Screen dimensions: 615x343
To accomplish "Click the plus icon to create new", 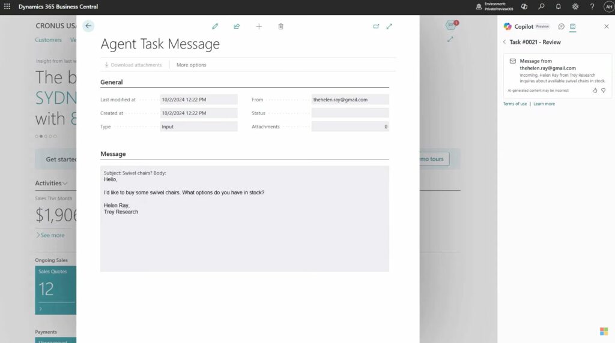I will pos(259,26).
